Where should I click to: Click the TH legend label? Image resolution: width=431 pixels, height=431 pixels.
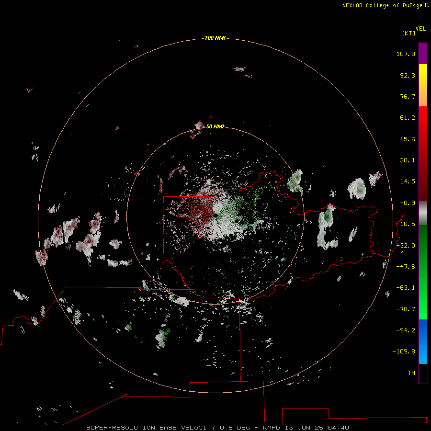point(411,373)
